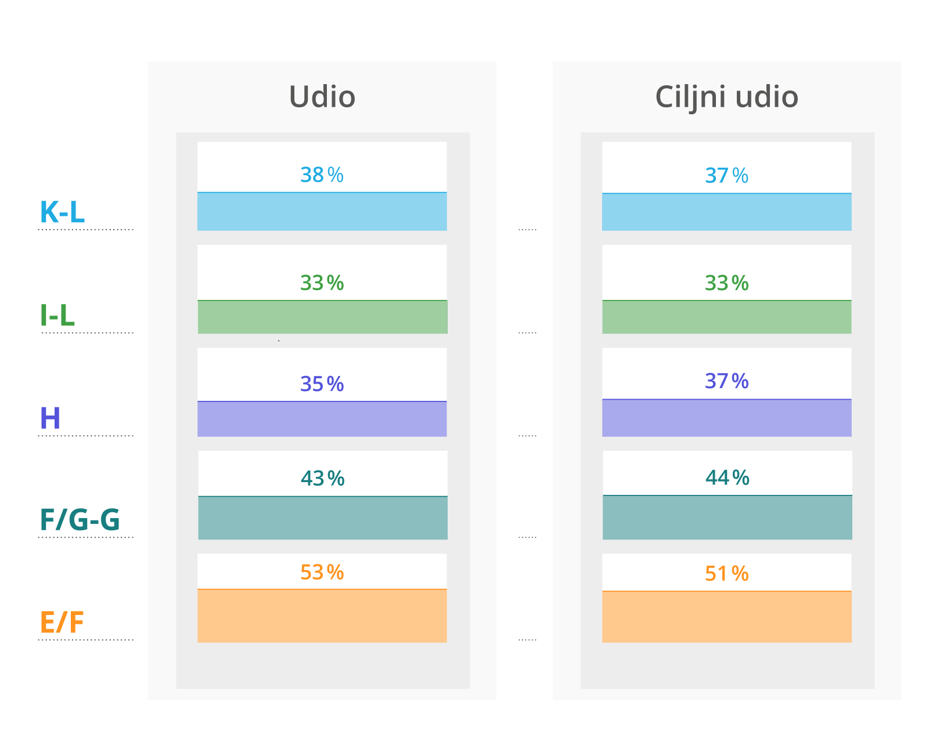Select the 51% target value
The height and width of the screenshot is (731, 929).
coord(726,574)
